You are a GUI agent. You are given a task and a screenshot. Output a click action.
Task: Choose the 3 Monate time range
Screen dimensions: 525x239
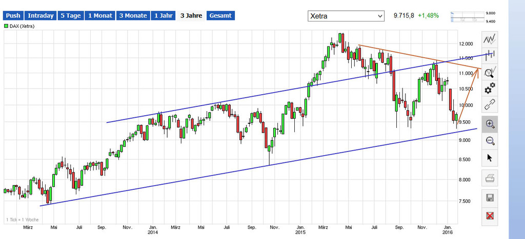click(x=133, y=16)
